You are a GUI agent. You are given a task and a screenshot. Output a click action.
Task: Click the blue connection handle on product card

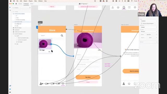(51, 44)
